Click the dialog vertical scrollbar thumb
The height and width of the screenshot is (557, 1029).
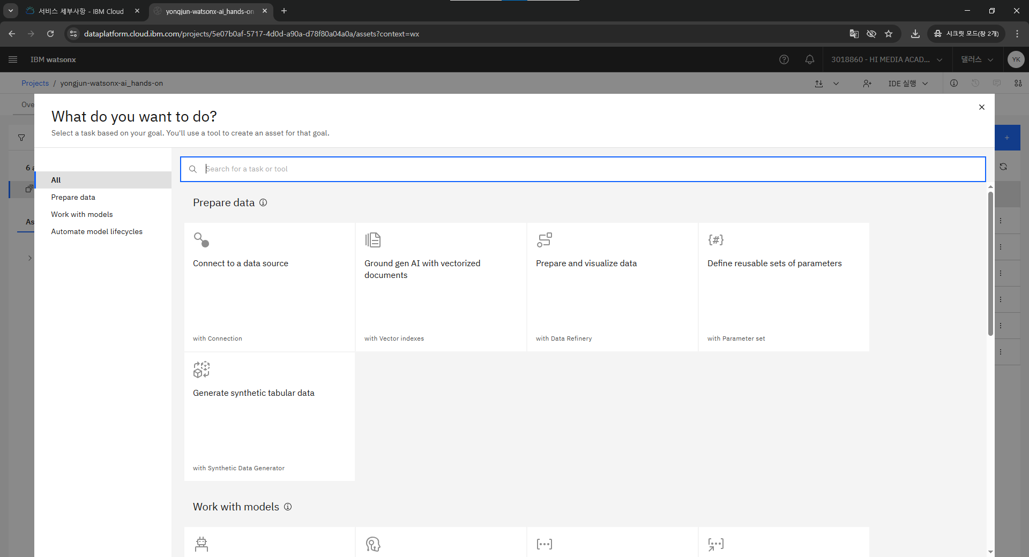coord(990,264)
